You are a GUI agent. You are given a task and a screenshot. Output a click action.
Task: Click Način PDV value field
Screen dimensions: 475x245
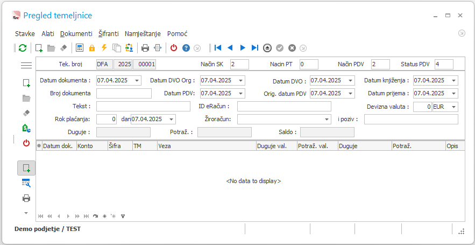[380, 64]
